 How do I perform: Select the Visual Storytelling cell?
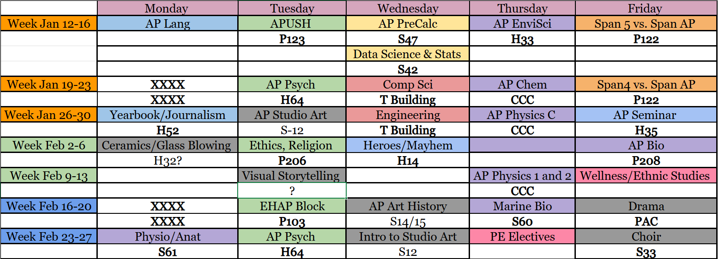292,176
